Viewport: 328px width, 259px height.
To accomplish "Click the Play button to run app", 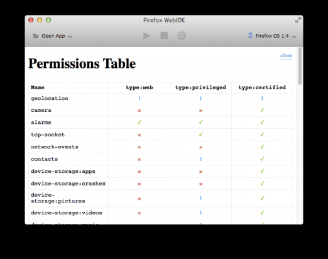I will [x=146, y=36].
